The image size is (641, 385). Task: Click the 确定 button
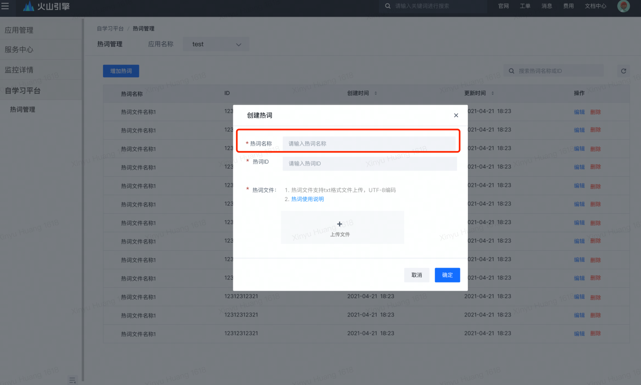coord(447,275)
